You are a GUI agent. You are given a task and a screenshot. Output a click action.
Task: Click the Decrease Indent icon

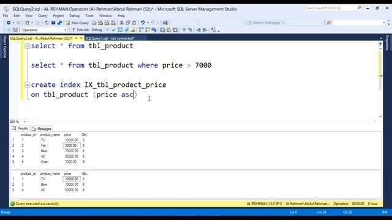[x=198, y=30]
